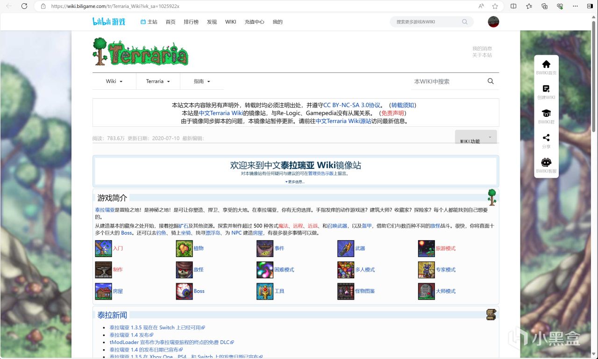Toggle the browser sidebar button
Viewport: 598px width, 359px height.
[590, 6]
